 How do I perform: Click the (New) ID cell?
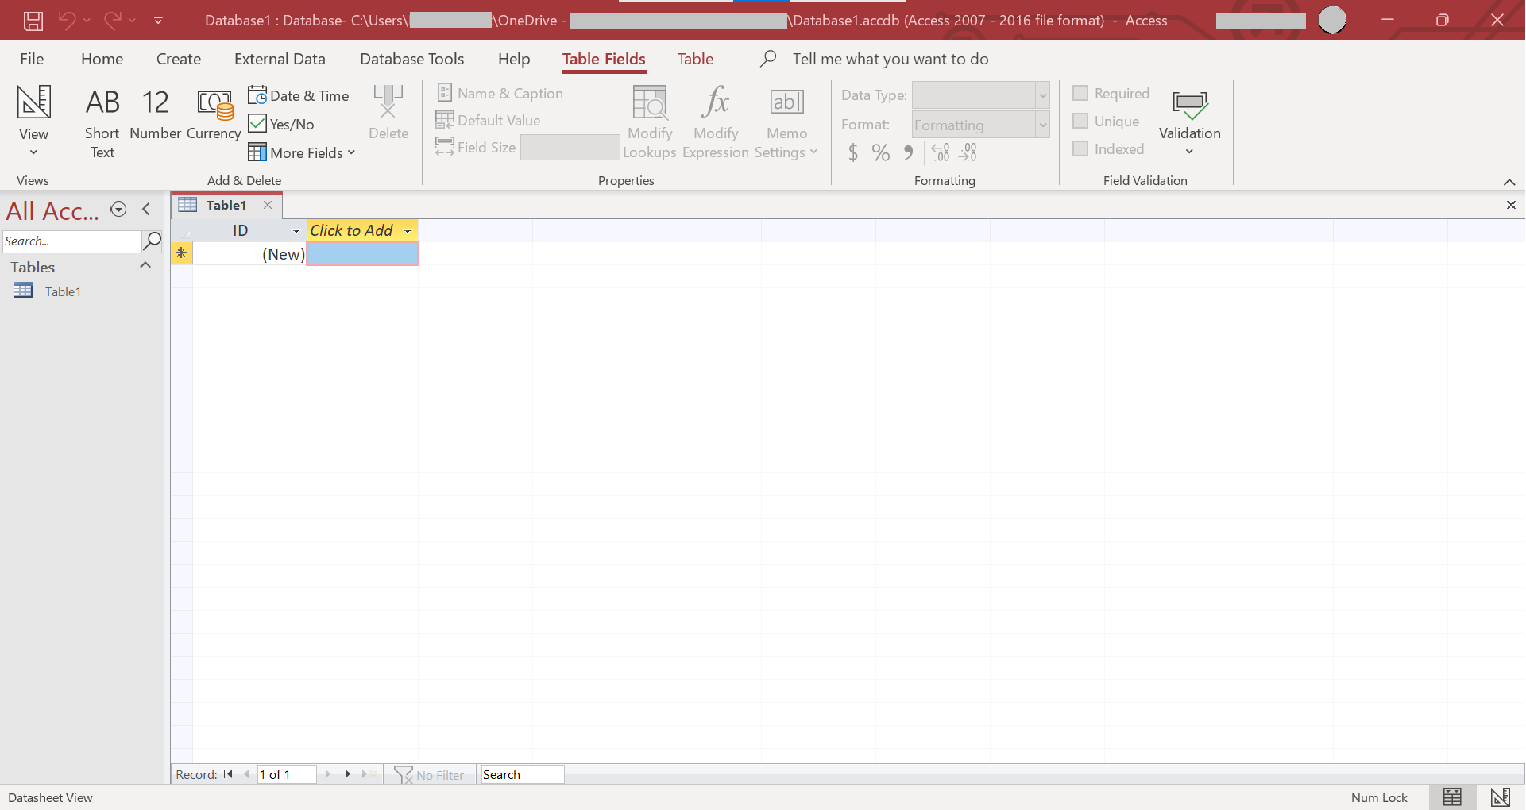tap(249, 254)
